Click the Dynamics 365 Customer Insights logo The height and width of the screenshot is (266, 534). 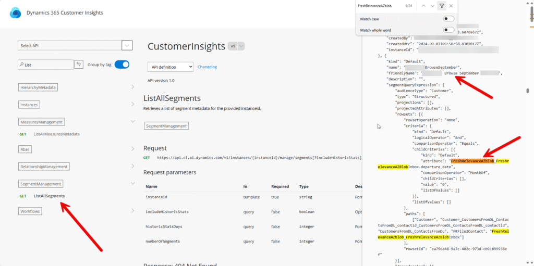pos(16,13)
